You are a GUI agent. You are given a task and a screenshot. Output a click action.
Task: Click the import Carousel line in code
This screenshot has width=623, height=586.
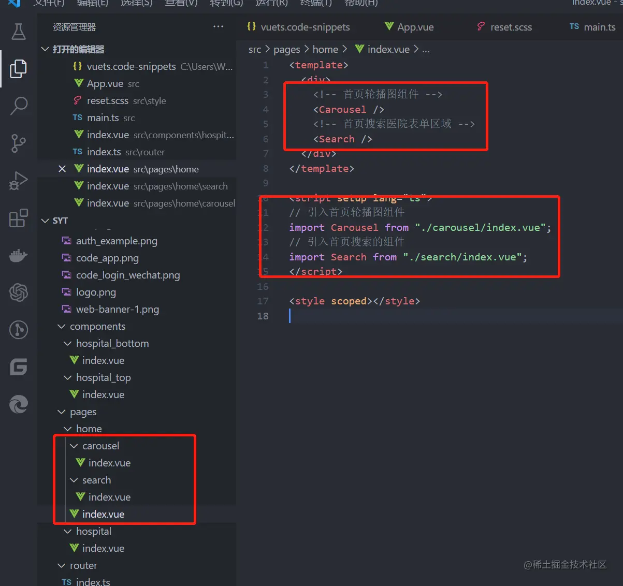coord(420,228)
